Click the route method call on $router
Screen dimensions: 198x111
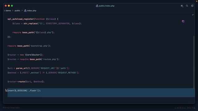[22, 81]
